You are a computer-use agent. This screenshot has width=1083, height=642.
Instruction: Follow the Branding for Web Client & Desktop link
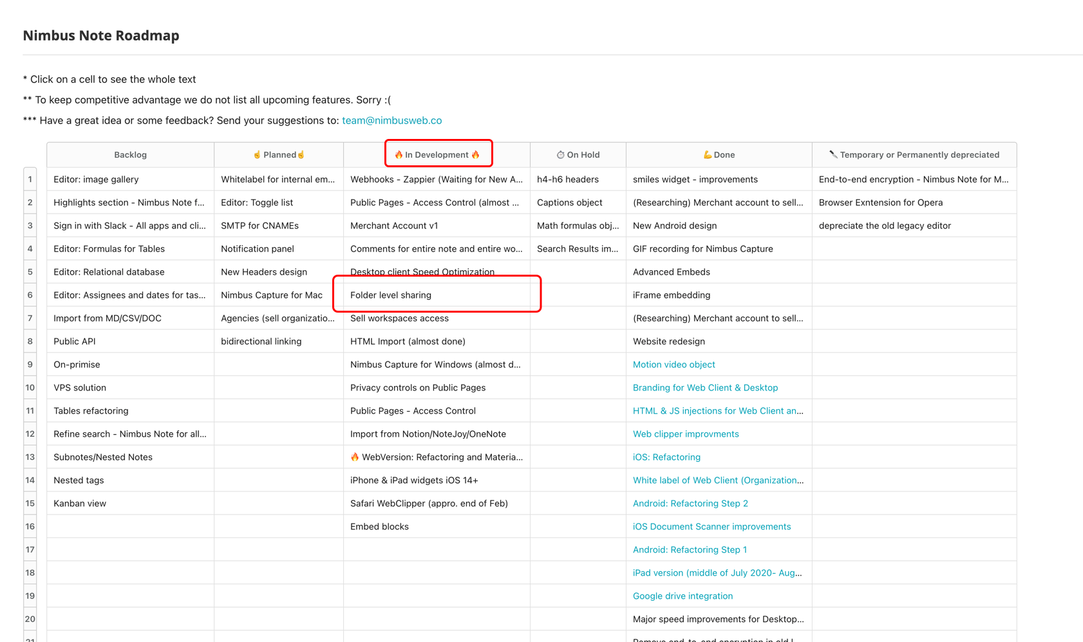tap(705, 388)
